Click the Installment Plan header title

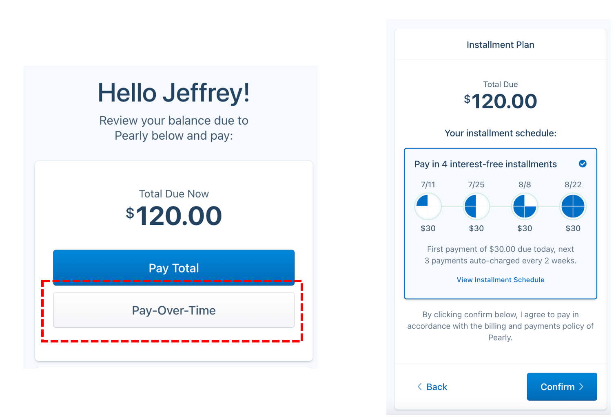coord(500,45)
